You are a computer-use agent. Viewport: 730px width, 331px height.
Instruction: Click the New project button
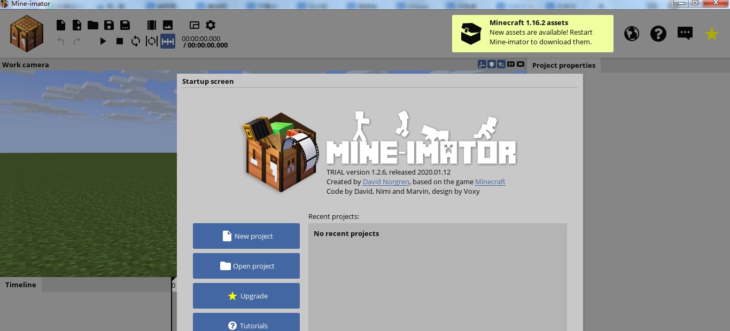(x=246, y=236)
